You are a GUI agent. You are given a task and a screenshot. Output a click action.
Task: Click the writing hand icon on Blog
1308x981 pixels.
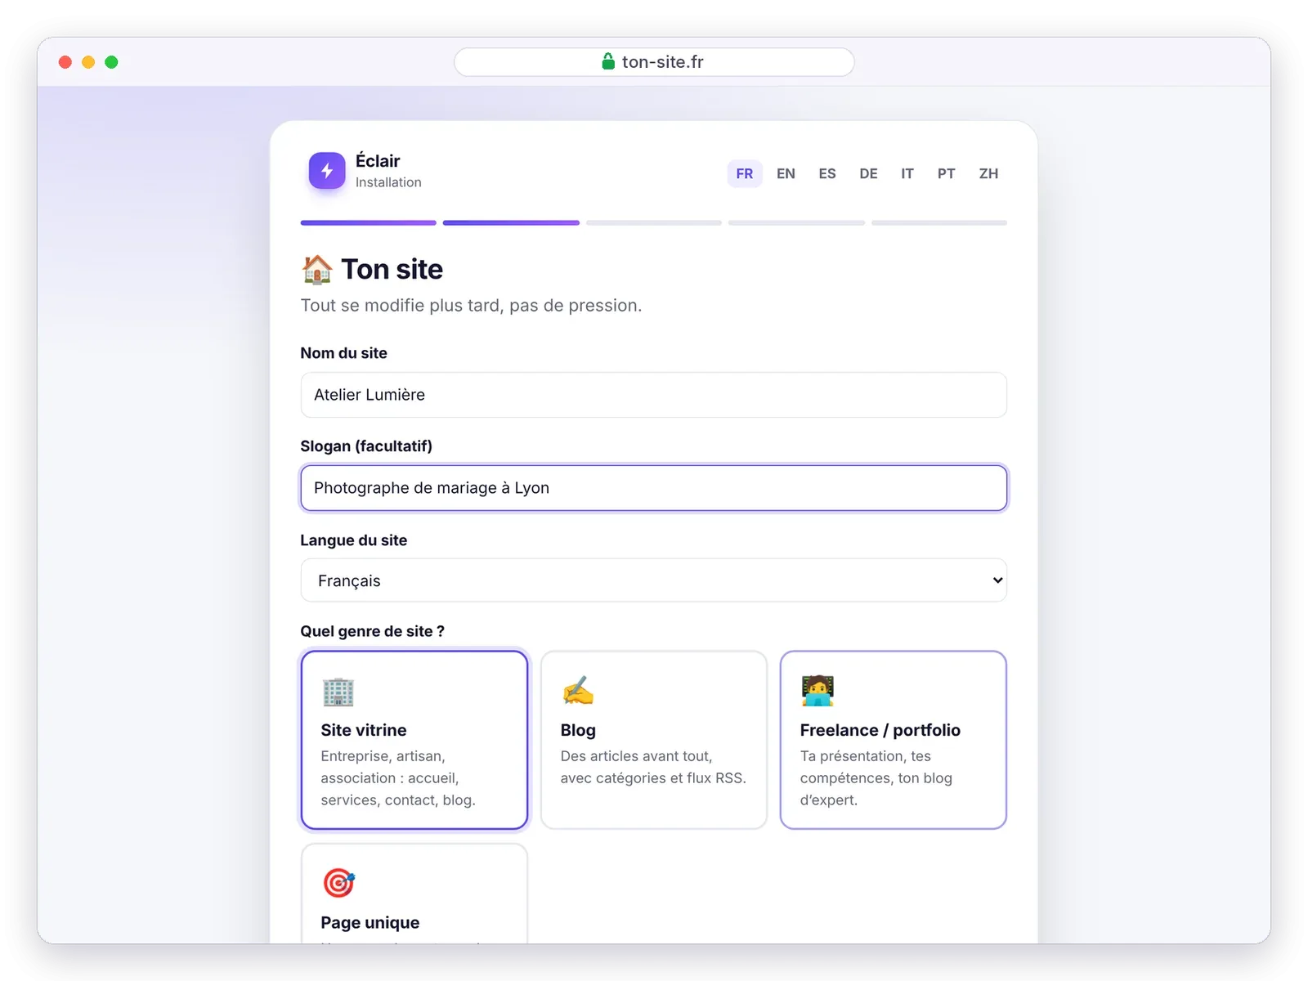pos(577,691)
